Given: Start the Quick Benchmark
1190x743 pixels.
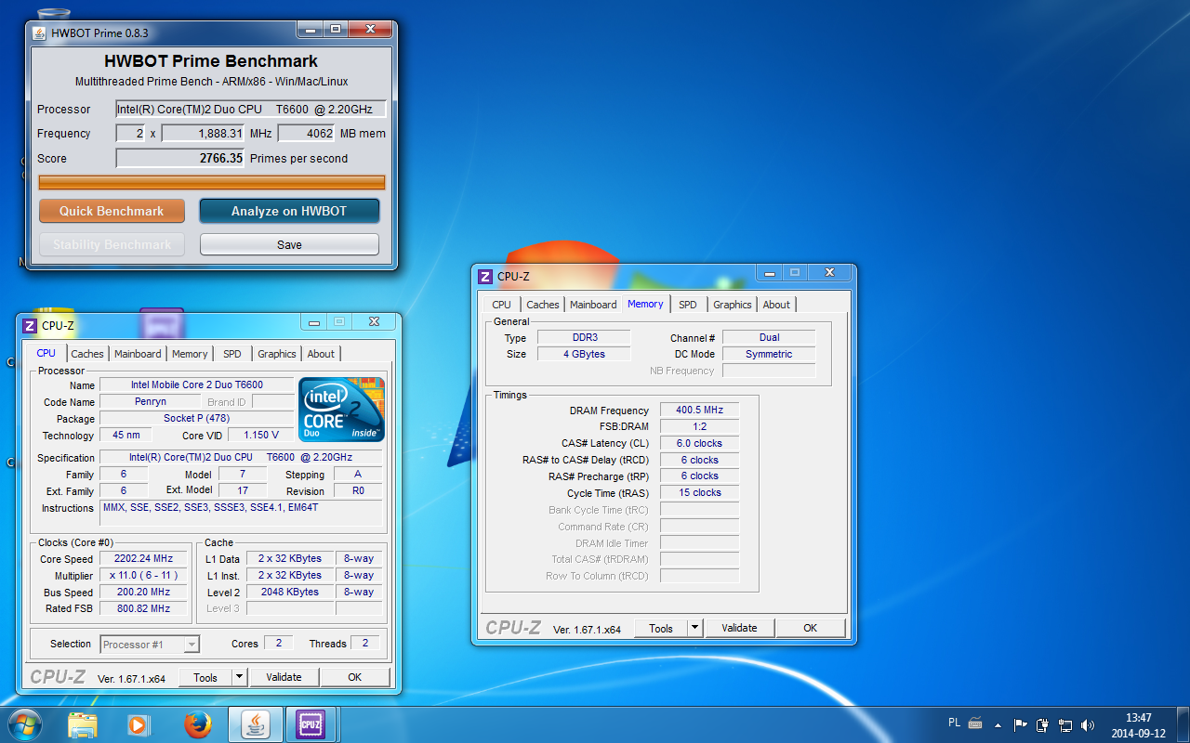Looking at the screenshot, I should click(x=112, y=211).
